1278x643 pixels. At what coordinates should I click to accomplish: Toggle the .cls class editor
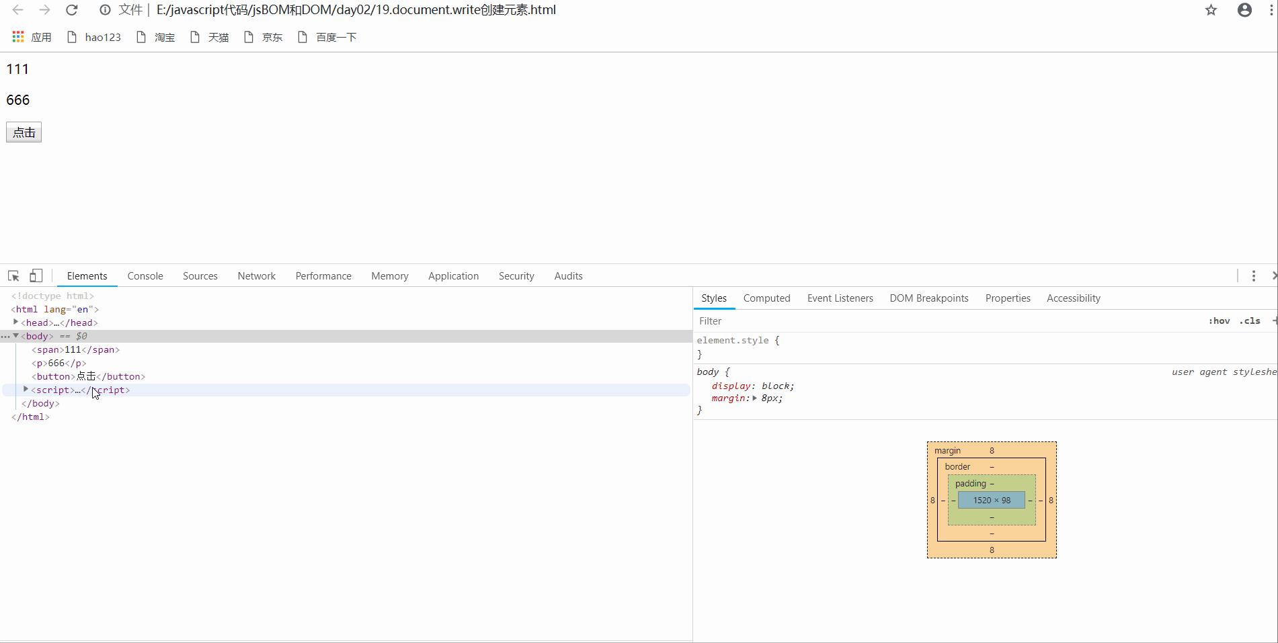click(1250, 321)
